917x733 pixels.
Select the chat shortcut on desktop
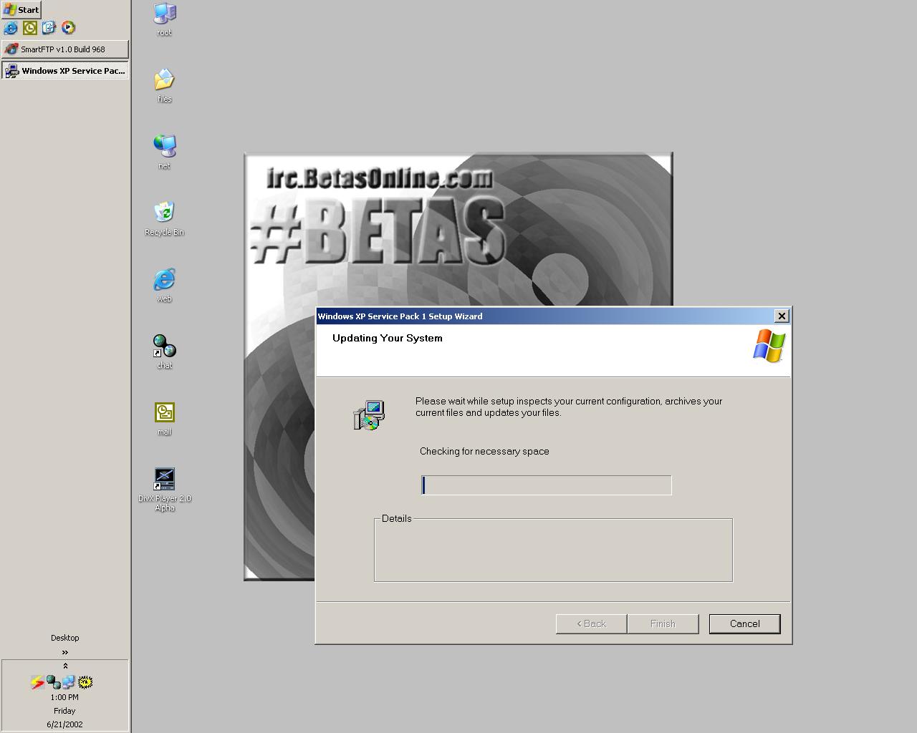click(165, 351)
